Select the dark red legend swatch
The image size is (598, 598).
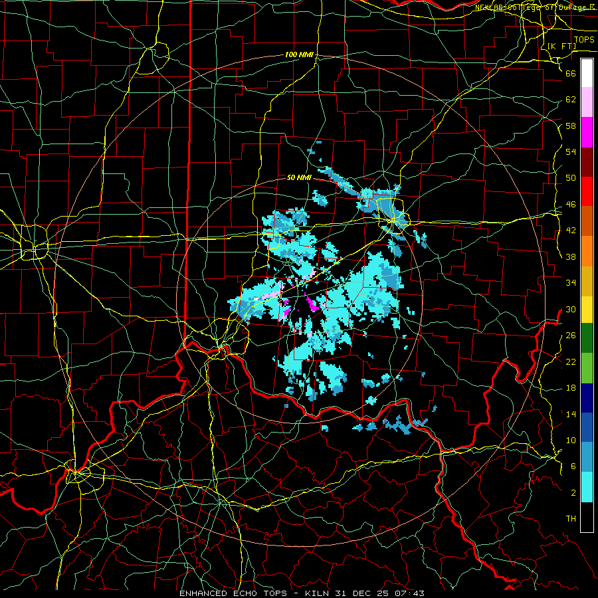(x=587, y=161)
